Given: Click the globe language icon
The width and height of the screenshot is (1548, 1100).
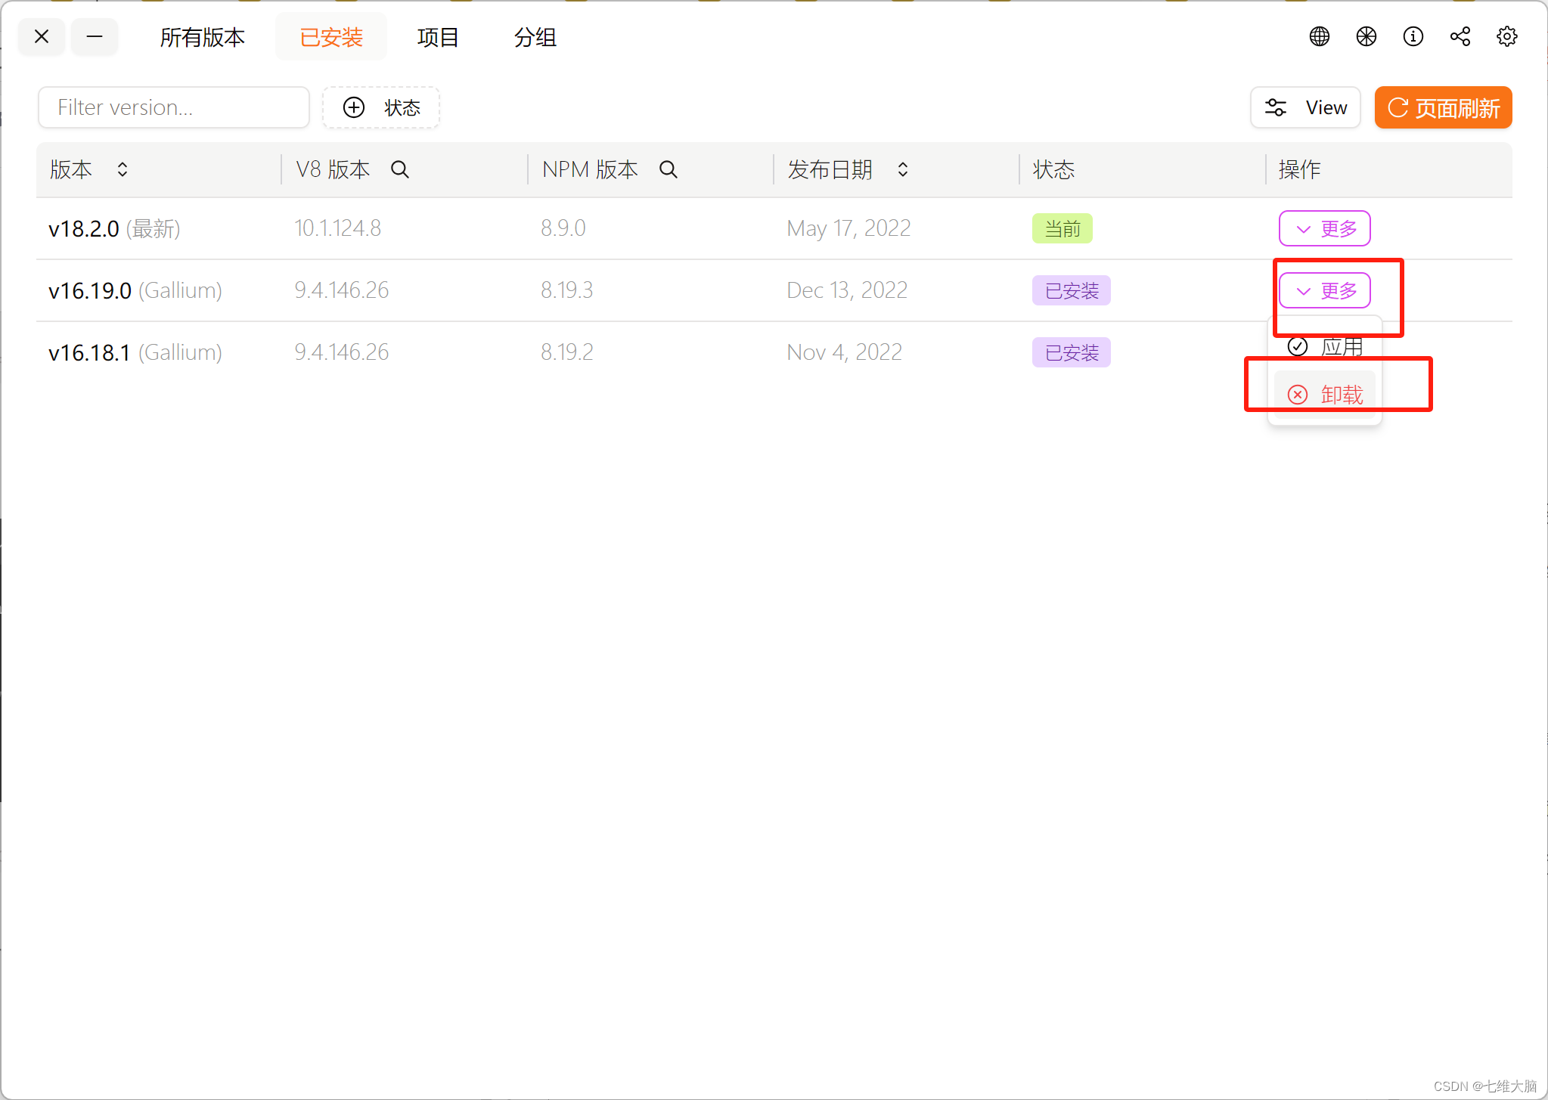Looking at the screenshot, I should tap(1319, 36).
